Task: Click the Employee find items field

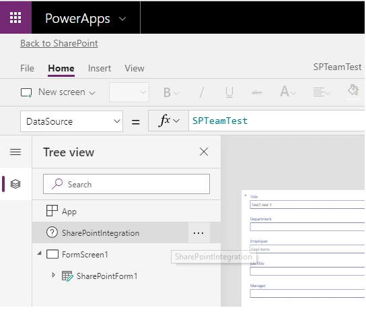Action: [x=307, y=249]
